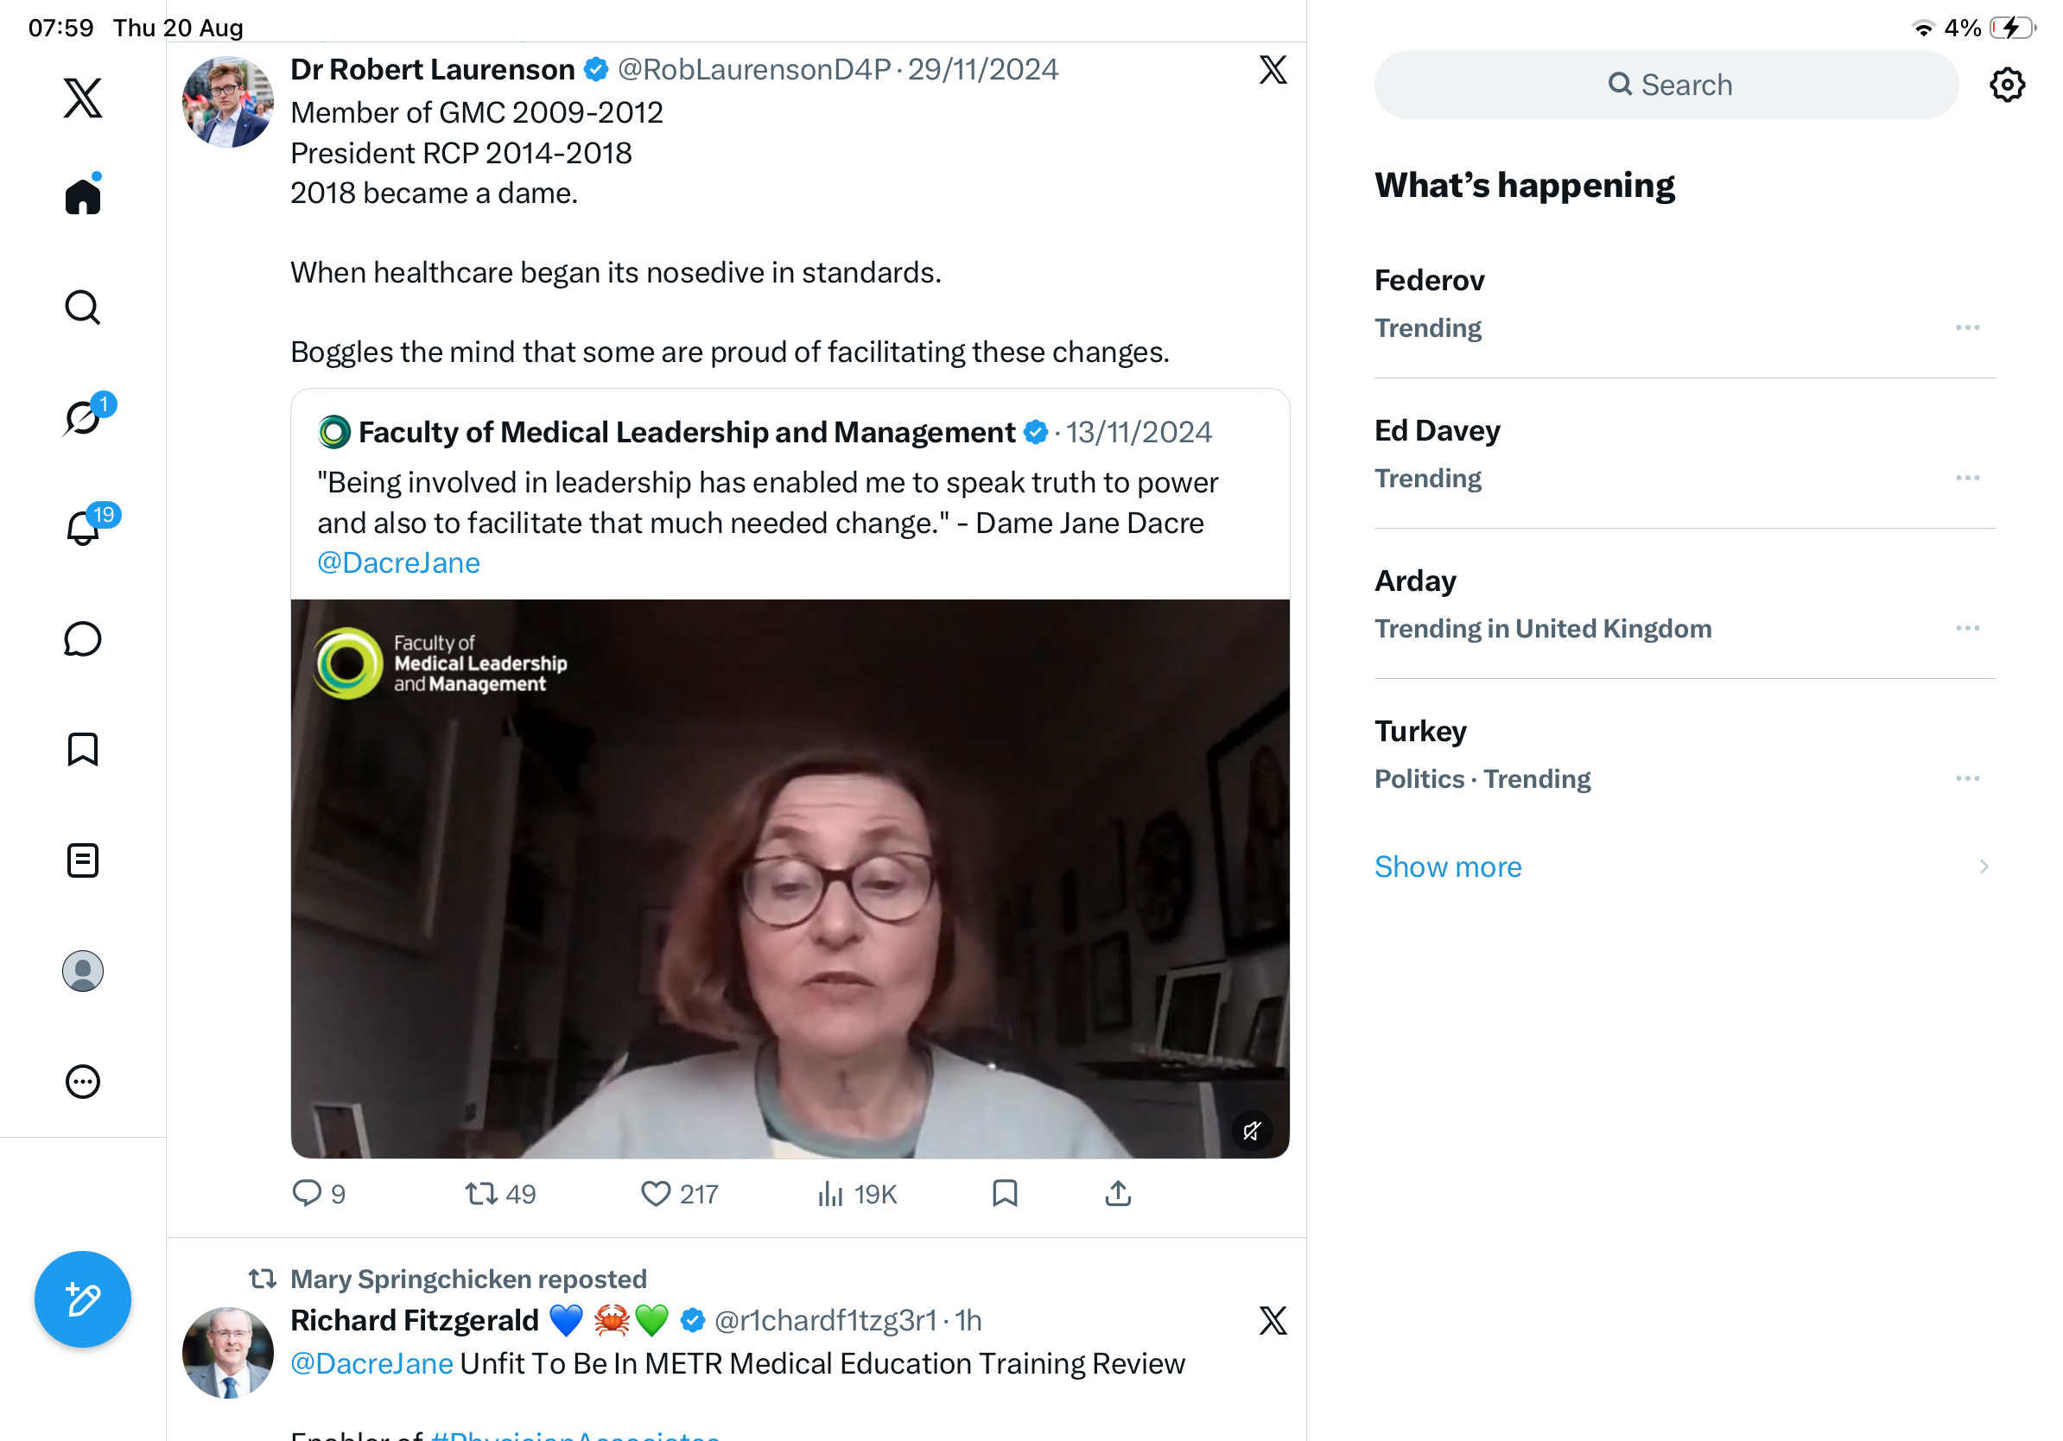Compose a new post with the blue button
The height and width of the screenshot is (1441, 2063).
click(x=83, y=1299)
